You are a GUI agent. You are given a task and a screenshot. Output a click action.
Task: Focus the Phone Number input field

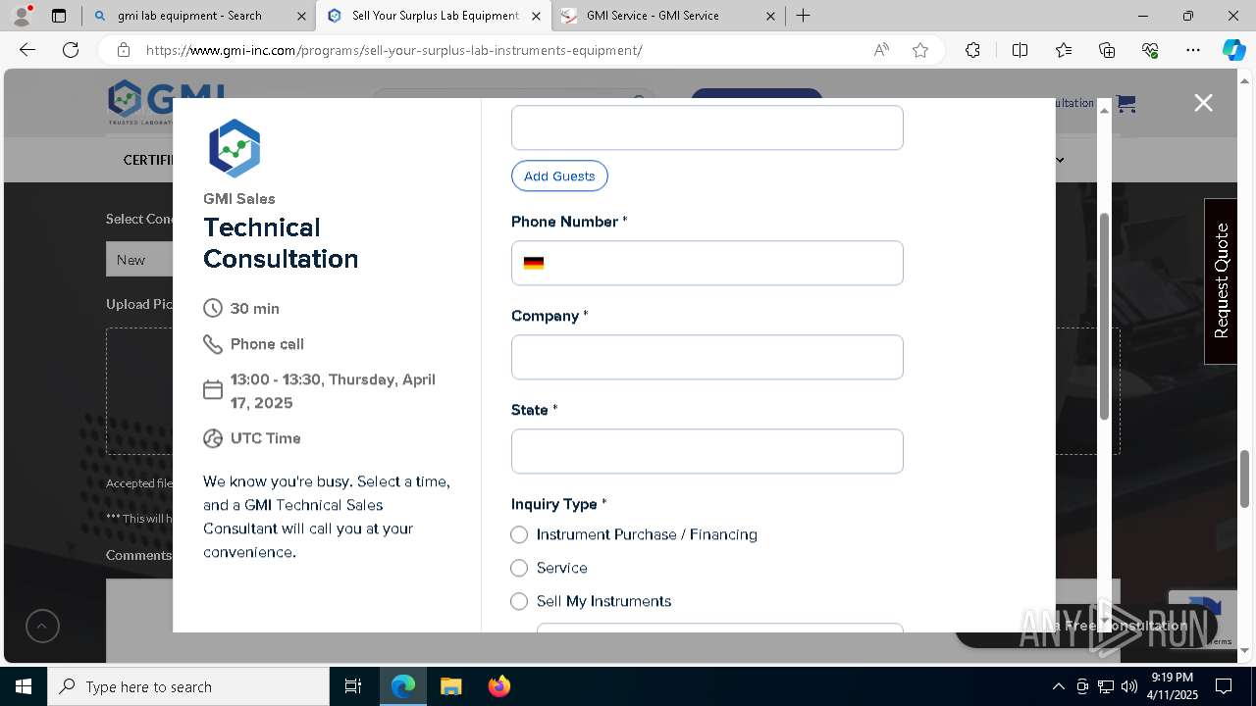(x=707, y=263)
